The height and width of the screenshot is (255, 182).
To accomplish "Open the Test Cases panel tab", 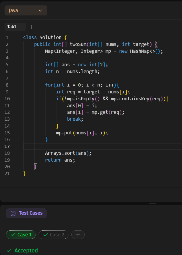I will click(27, 213).
